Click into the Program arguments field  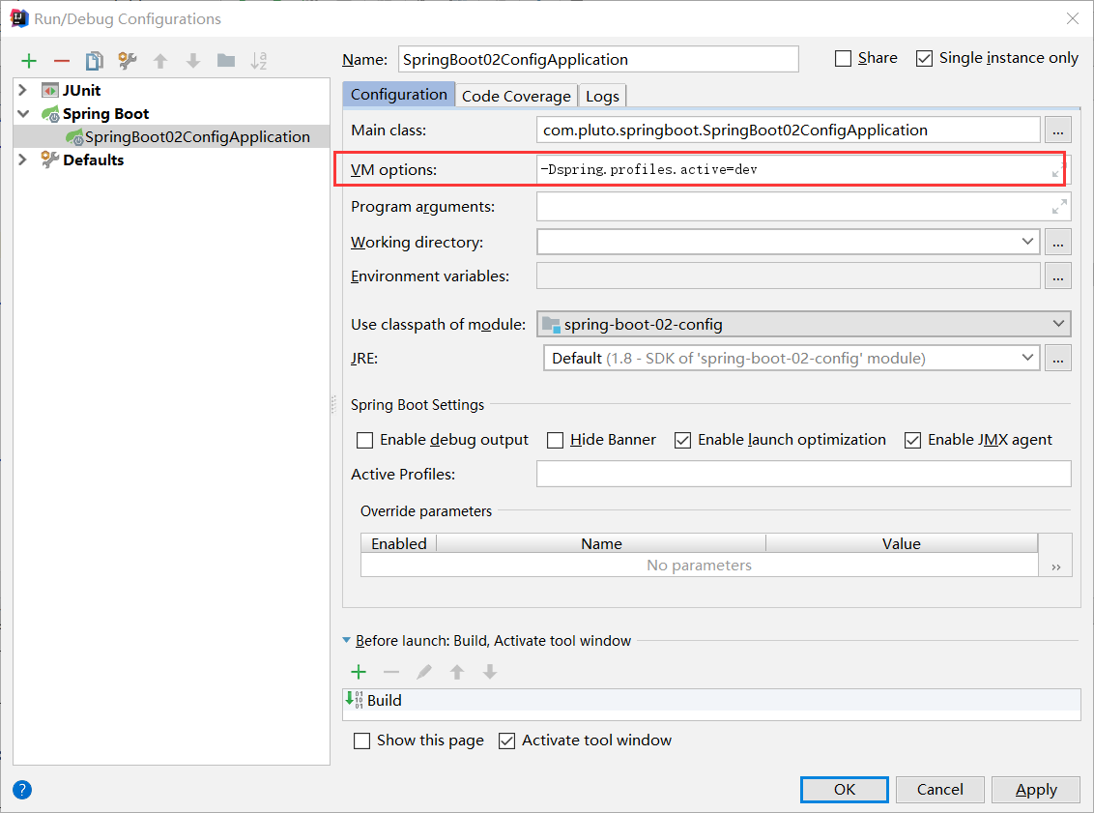click(x=794, y=207)
